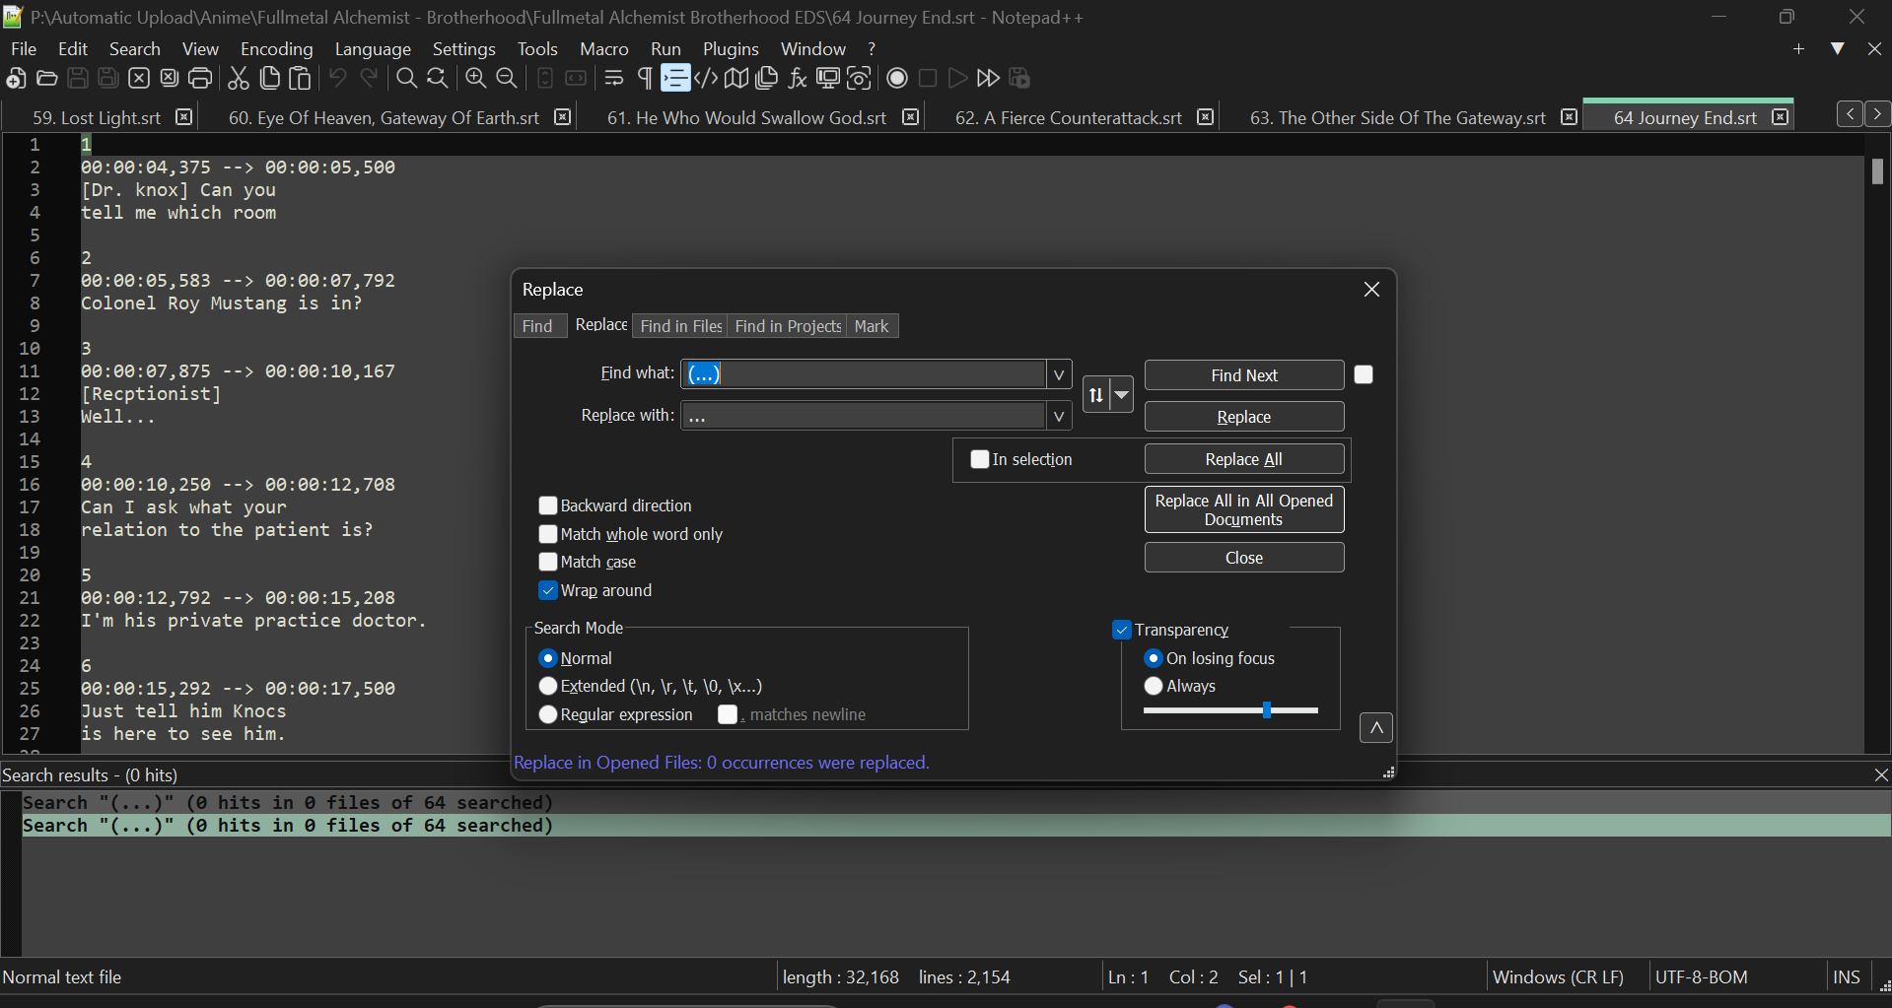The width and height of the screenshot is (1892, 1008).
Task: Show all characters using the pilcrow icon
Action: 644,79
